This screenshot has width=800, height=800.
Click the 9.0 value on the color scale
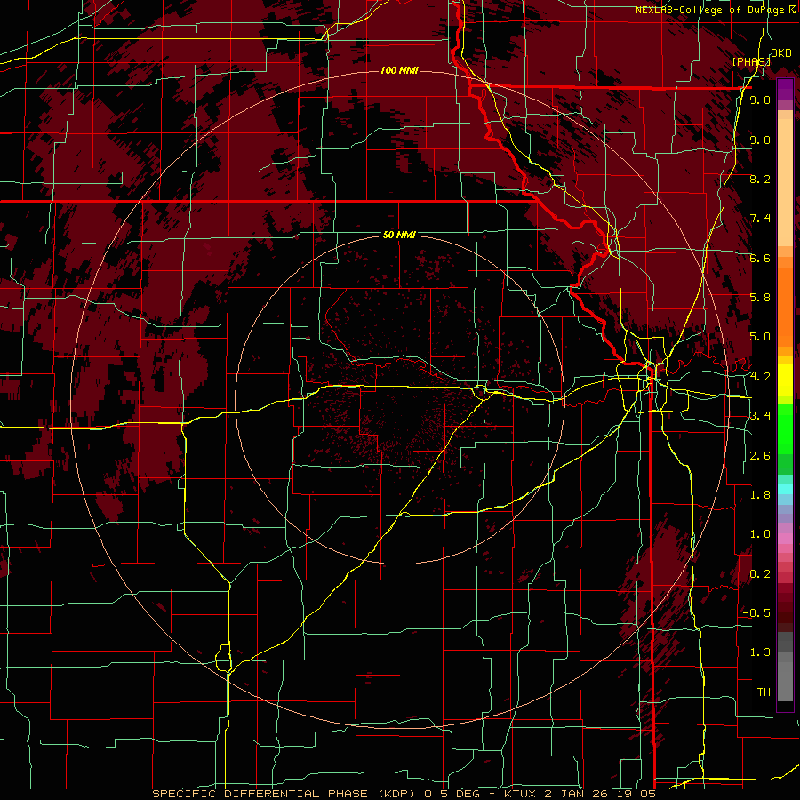(760, 140)
